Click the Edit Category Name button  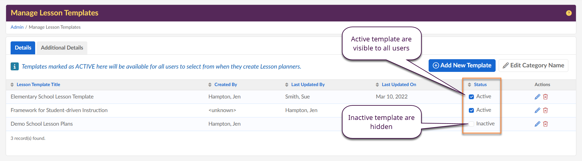click(533, 66)
